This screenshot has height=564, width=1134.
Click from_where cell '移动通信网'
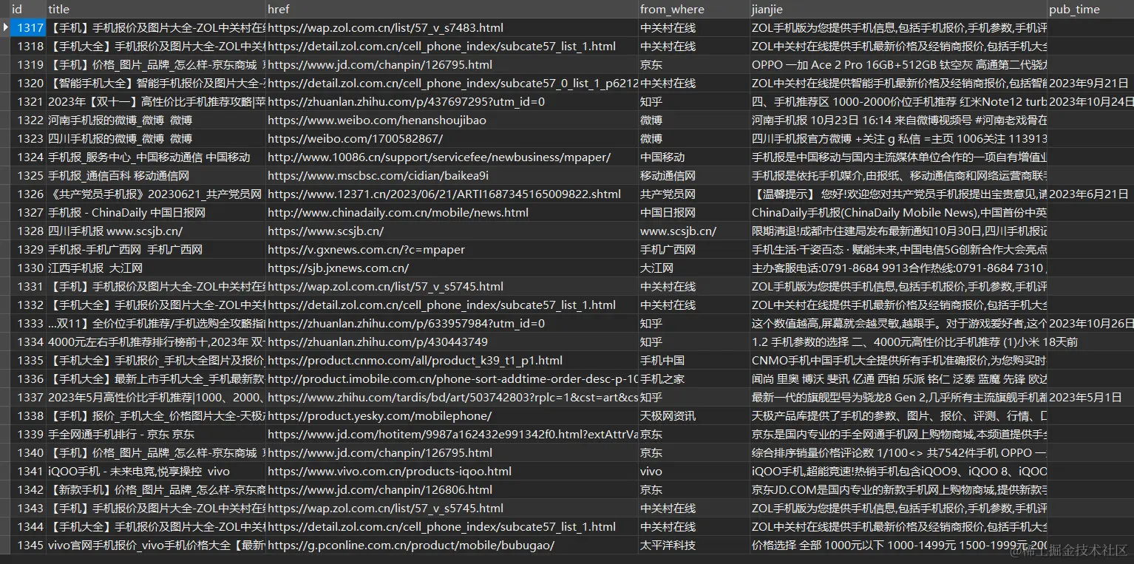668,176
